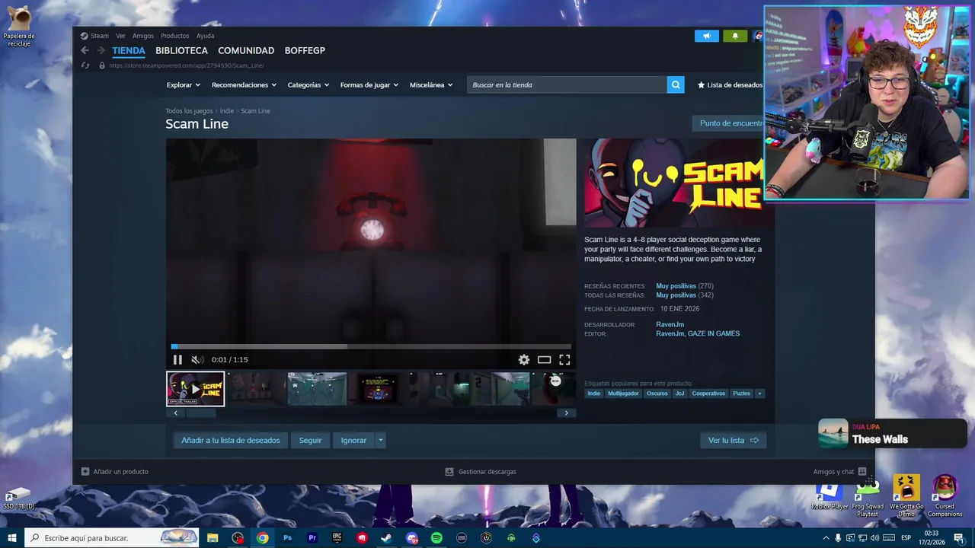The width and height of the screenshot is (975, 548).
Task: Open publisher GAZE IN GAMES link
Action: [x=714, y=333]
